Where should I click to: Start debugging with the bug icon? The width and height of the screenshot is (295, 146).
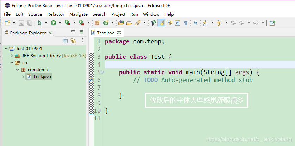tap(40, 23)
